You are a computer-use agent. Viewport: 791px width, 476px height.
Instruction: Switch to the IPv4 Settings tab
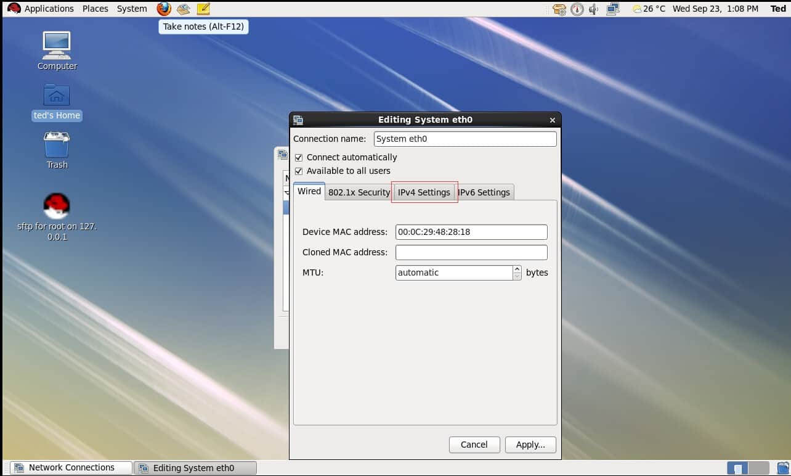[424, 192]
